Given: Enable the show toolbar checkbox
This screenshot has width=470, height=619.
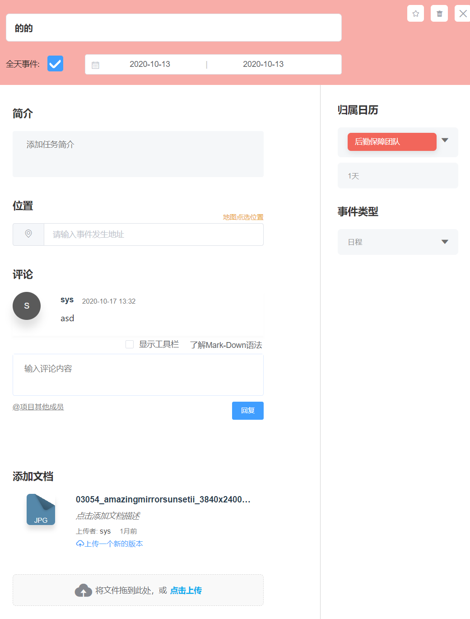Looking at the screenshot, I should click(130, 344).
